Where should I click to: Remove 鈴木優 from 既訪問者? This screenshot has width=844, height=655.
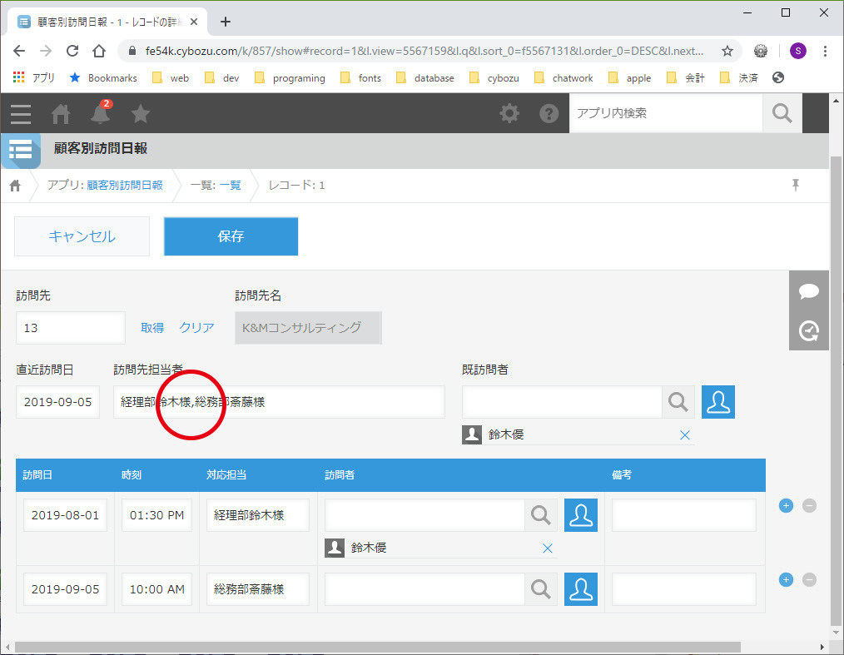685,435
